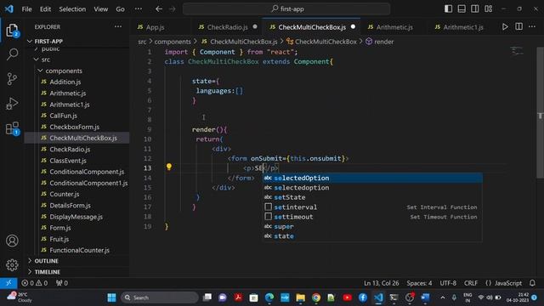This screenshot has height=306, width=544.
Task: Change indentation via Spaces: 4
Action: tap(419, 283)
